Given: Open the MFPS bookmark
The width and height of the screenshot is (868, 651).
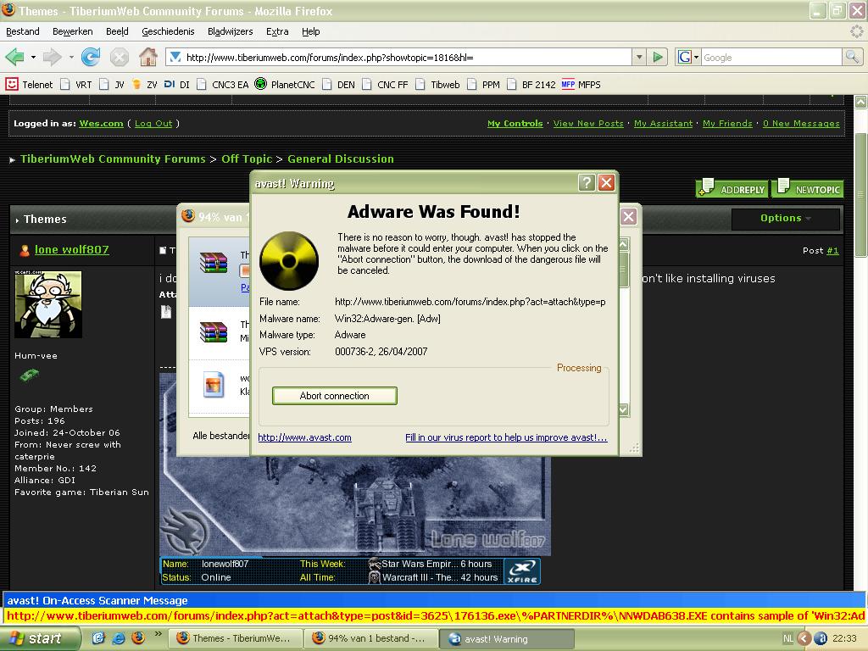Looking at the screenshot, I should [x=581, y=85].
